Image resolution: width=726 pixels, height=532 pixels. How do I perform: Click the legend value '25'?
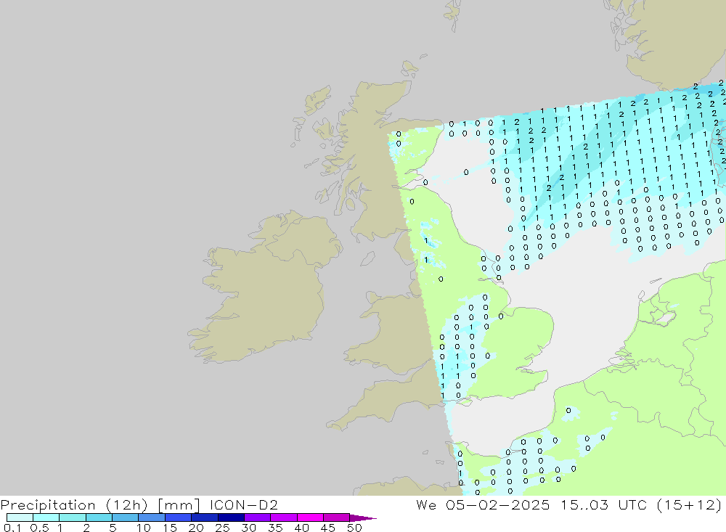tap(222, 528)
